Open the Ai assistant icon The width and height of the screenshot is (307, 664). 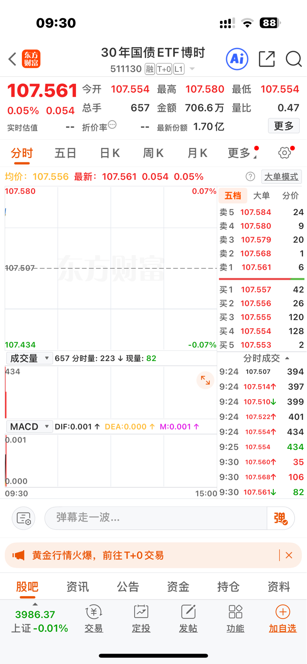(237, 59)
